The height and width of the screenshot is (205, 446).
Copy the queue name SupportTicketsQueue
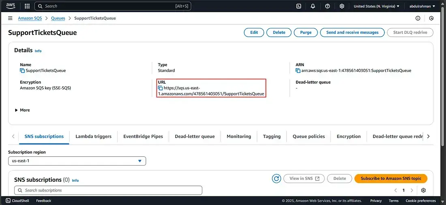pyautogui.click(x=22, y=71)
